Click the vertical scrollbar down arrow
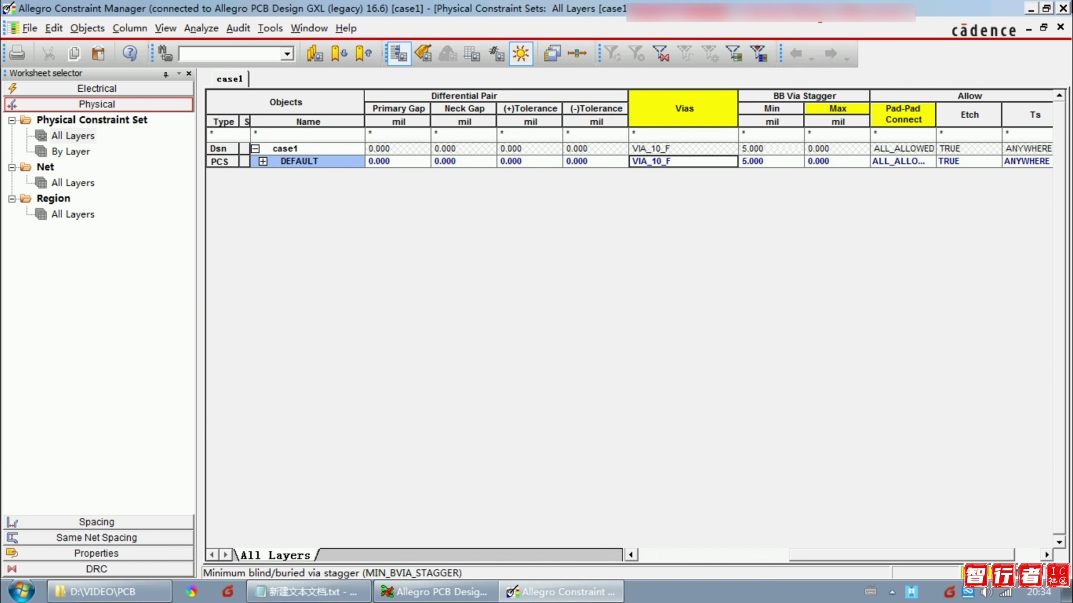 pos(1059,541)
